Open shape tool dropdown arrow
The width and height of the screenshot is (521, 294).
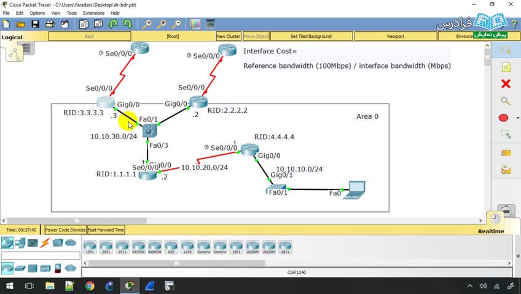[517, 118]
